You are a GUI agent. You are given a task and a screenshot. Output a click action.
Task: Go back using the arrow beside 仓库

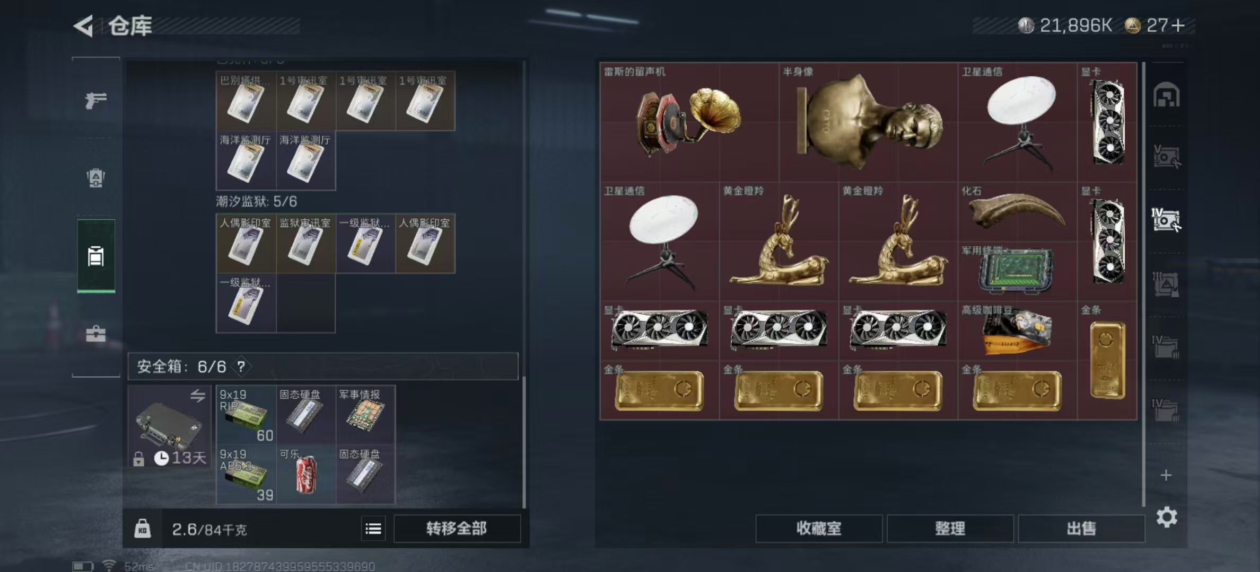(84, 25)
